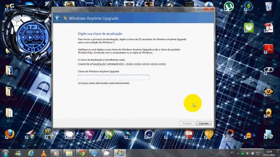280x157 pixels.
Task: Launch Internet Explorer from the taskbar
Action: tap(31, 153)
